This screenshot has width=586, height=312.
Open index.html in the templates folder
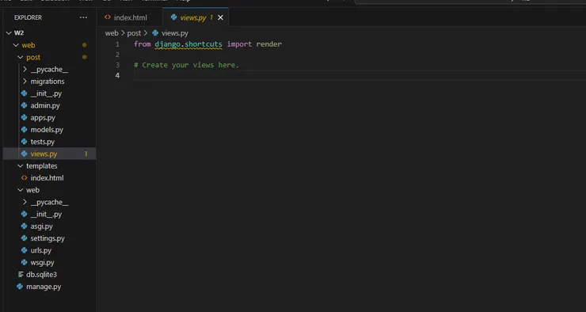tap(47, 178)
